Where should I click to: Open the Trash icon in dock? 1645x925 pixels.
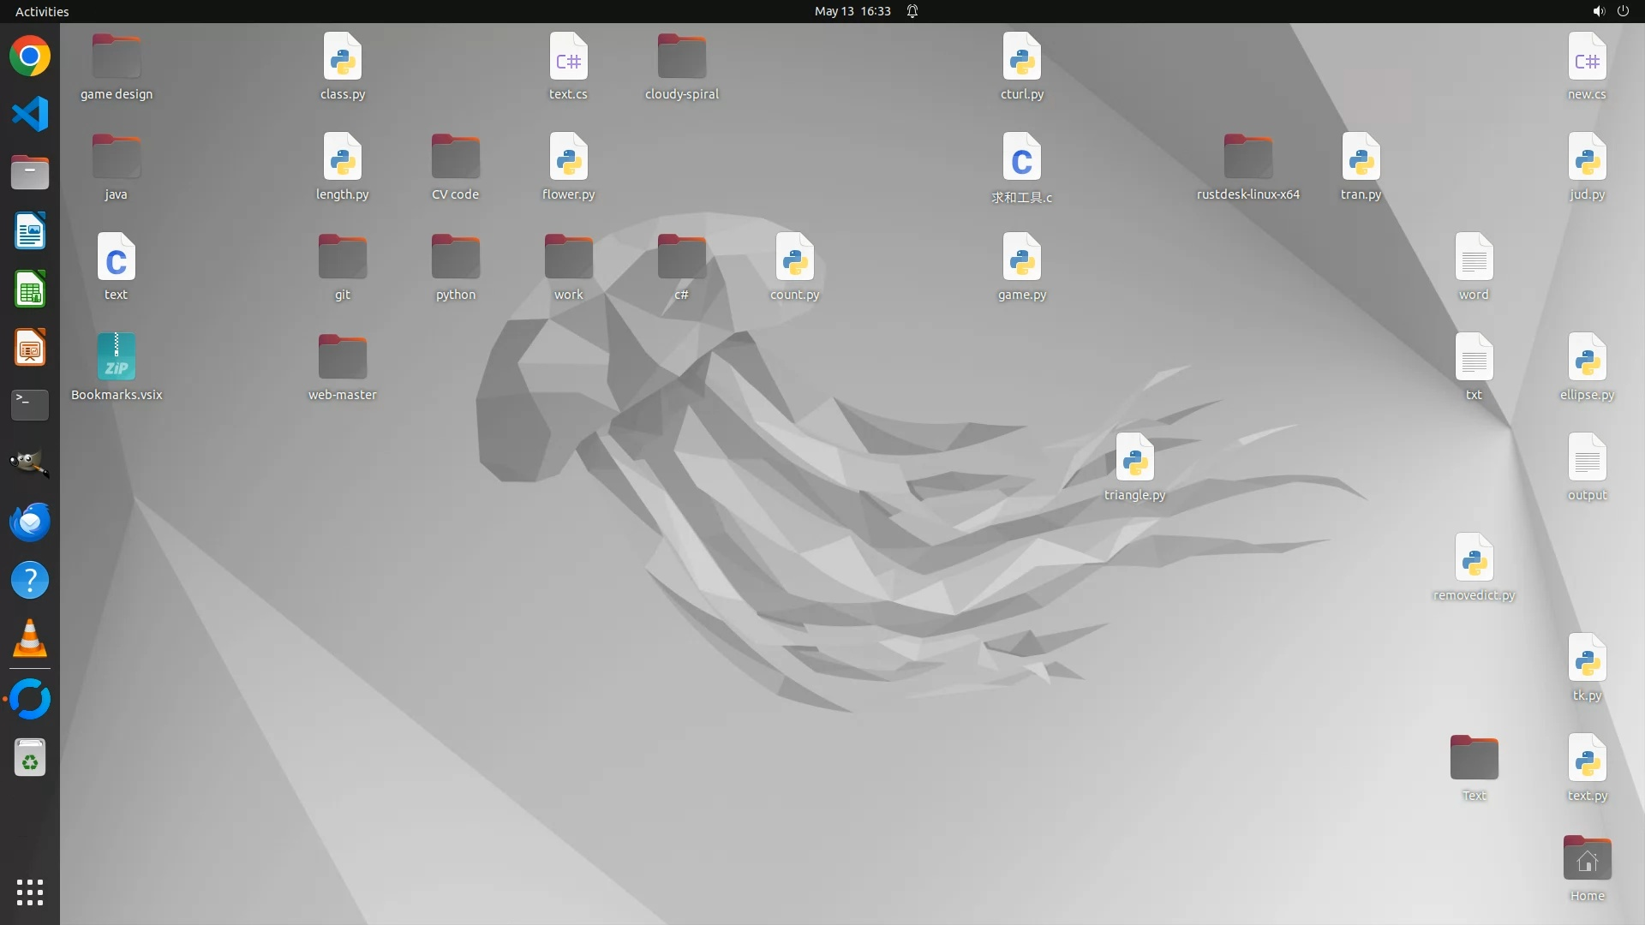[x=30, y=758]
